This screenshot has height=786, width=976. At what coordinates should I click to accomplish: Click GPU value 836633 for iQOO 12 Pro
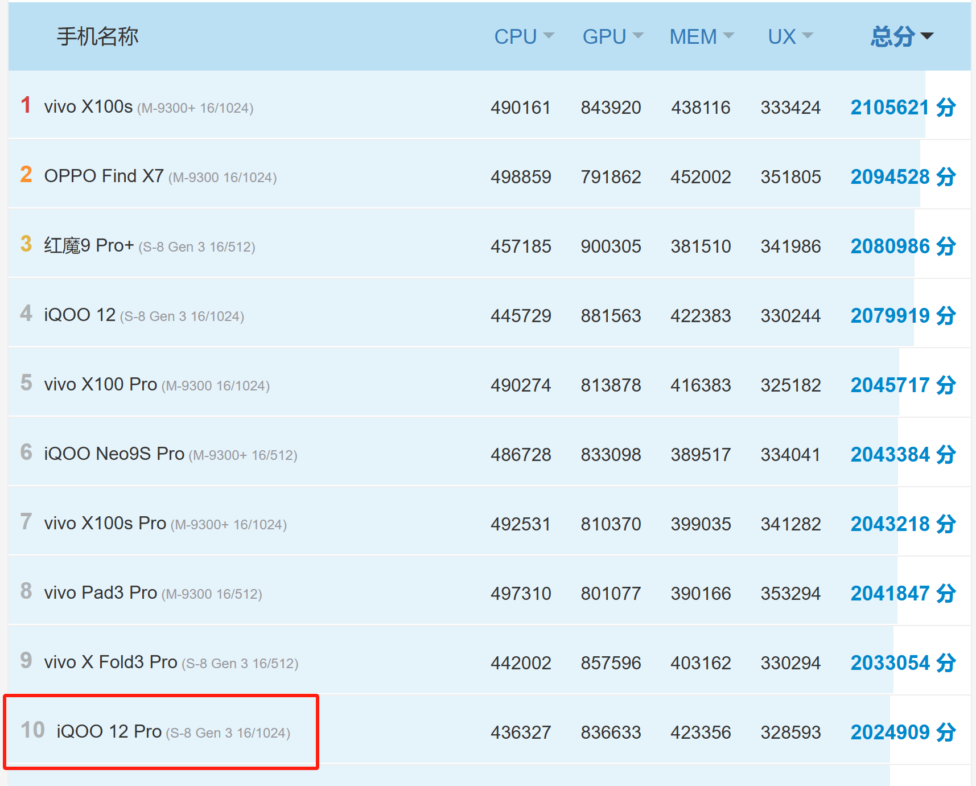(611, 732)
